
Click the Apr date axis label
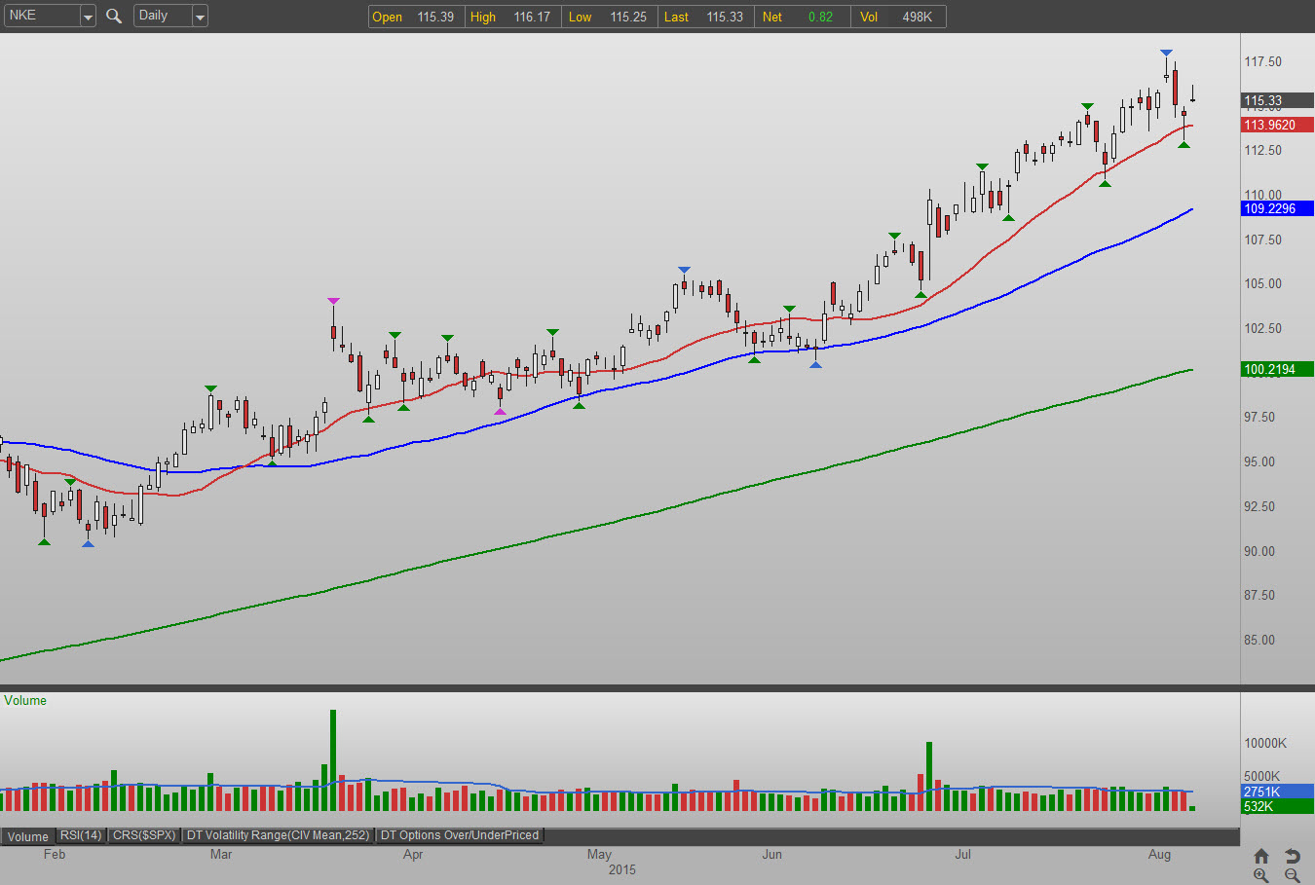pos(413,854)
